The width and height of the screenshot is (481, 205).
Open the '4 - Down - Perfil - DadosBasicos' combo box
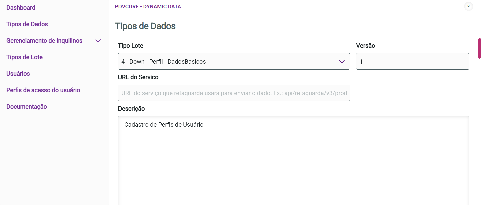click(x=225, y=62)
